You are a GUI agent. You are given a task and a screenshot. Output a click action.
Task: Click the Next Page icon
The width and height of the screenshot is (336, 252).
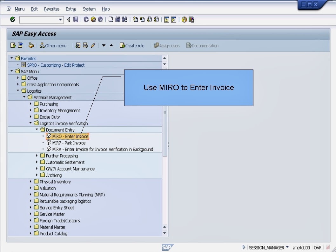click(x=149, y=20)
